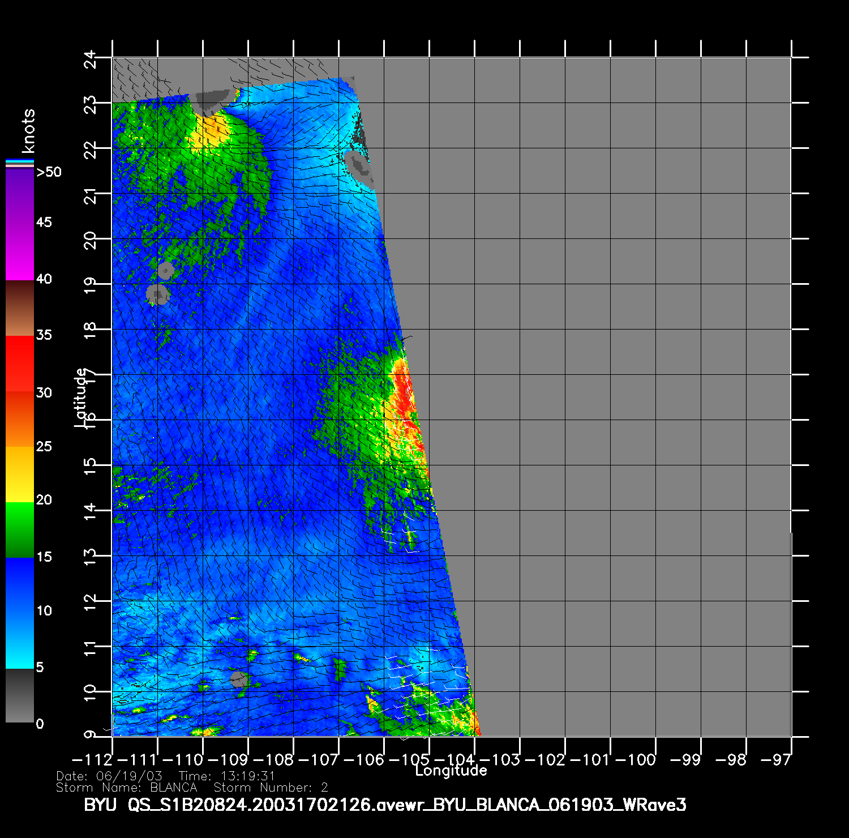Click the 'Date: 06/19/03' text
This screenshot has height=838, width=849.
109,776
